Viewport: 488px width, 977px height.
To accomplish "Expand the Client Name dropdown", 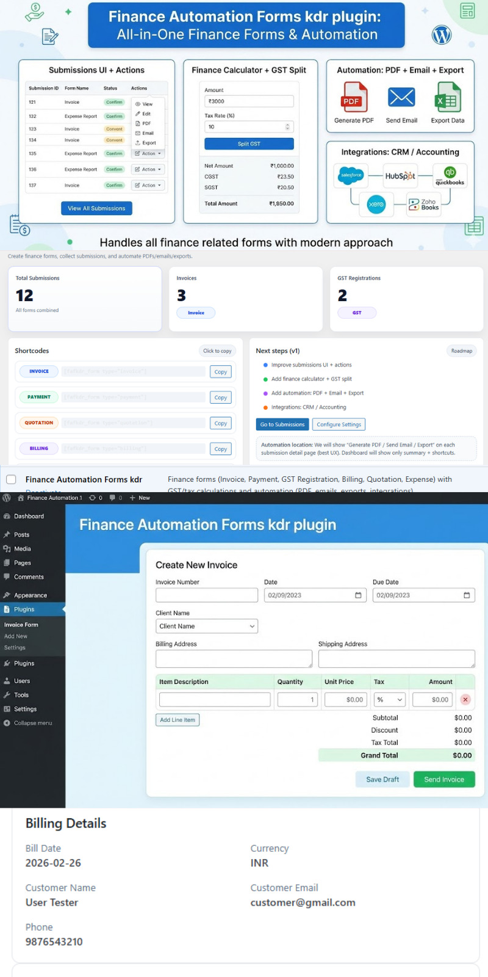I will (207, 626).
